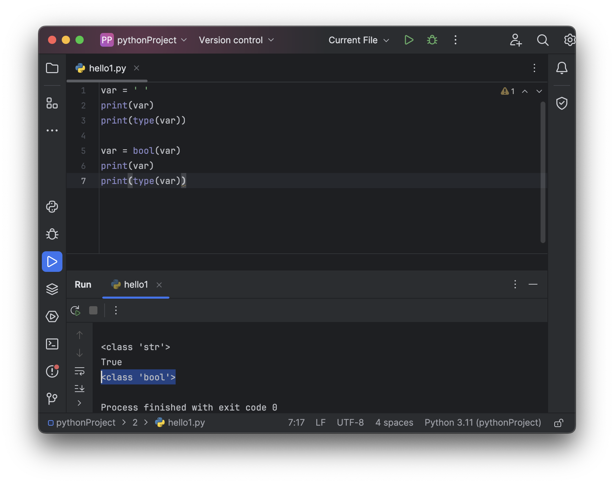Run the current file with green play button
This screenshot has width=614, height=484.
coord(409,40)
